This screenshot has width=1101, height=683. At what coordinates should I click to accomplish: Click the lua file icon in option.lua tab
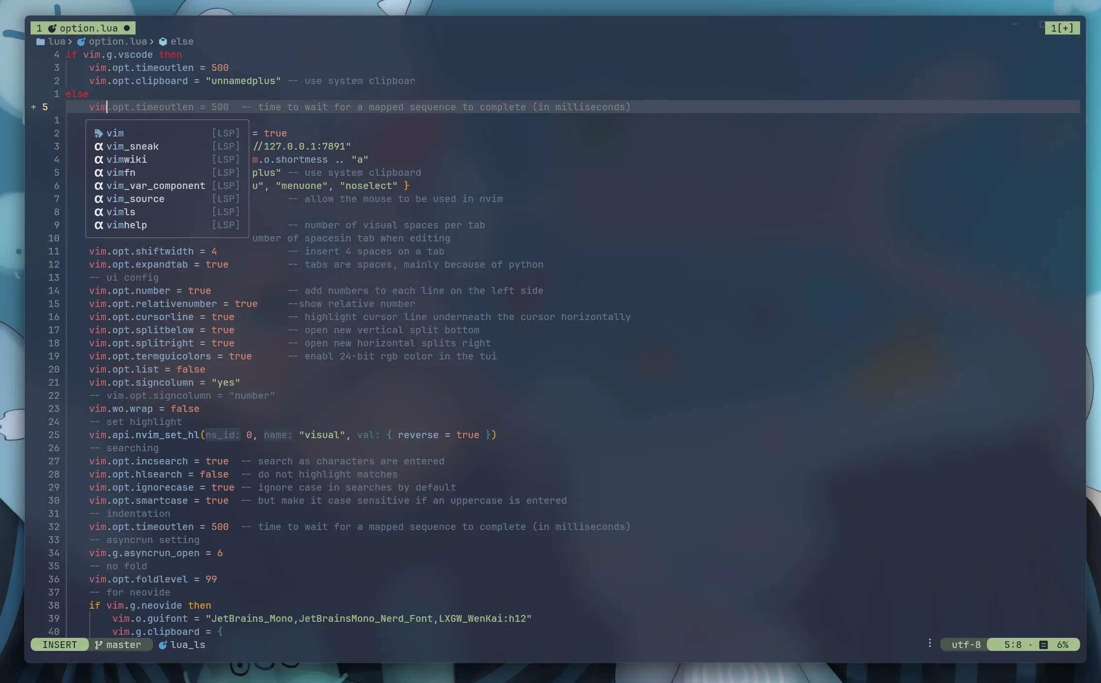(x=52, y=28)
